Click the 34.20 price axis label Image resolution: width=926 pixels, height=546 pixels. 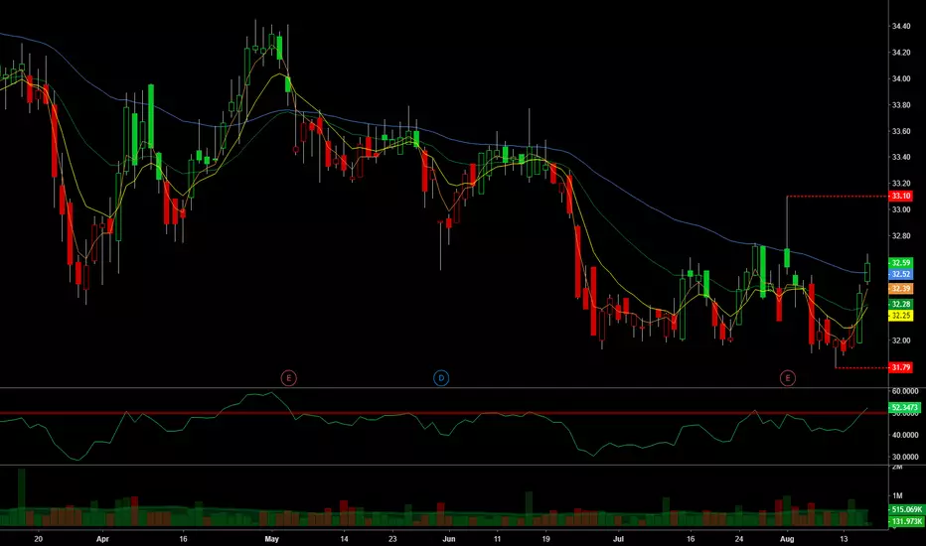click(900, 53)
